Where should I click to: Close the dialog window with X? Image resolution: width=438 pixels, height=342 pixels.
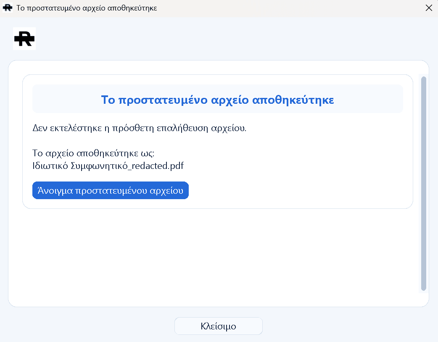pos(429,8)
